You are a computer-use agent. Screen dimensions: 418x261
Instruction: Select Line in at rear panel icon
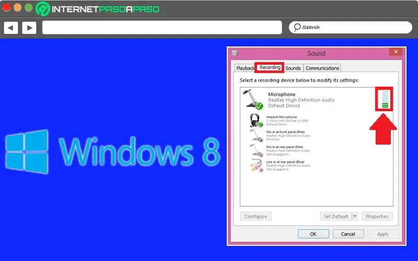pos(257,165)
